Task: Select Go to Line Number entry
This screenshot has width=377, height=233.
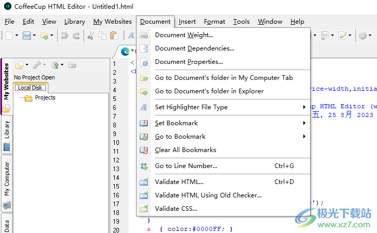Action: (223, 166)
